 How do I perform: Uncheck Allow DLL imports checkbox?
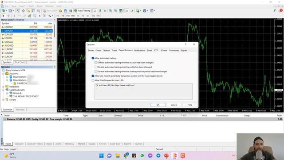point(93,76)
